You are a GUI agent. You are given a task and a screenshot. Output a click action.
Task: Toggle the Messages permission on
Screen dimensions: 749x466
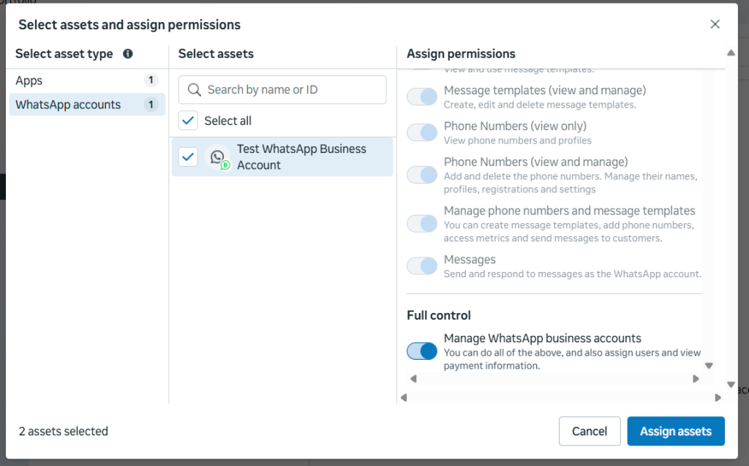[421, 265]
